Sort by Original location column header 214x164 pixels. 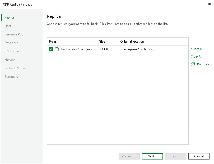(x=132, y=42)
